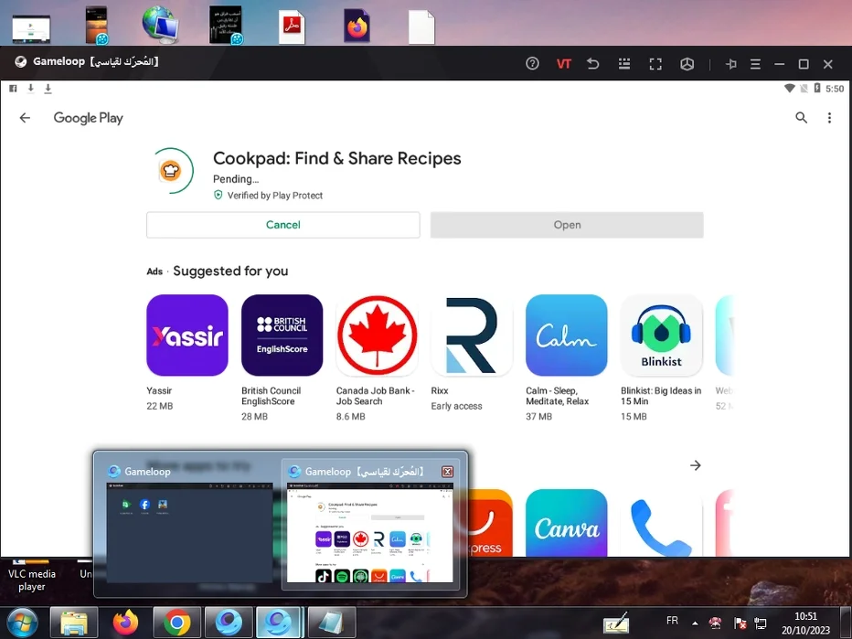
Task: Click the hexagon cube icon in title bar
Action: click(687, 64)
